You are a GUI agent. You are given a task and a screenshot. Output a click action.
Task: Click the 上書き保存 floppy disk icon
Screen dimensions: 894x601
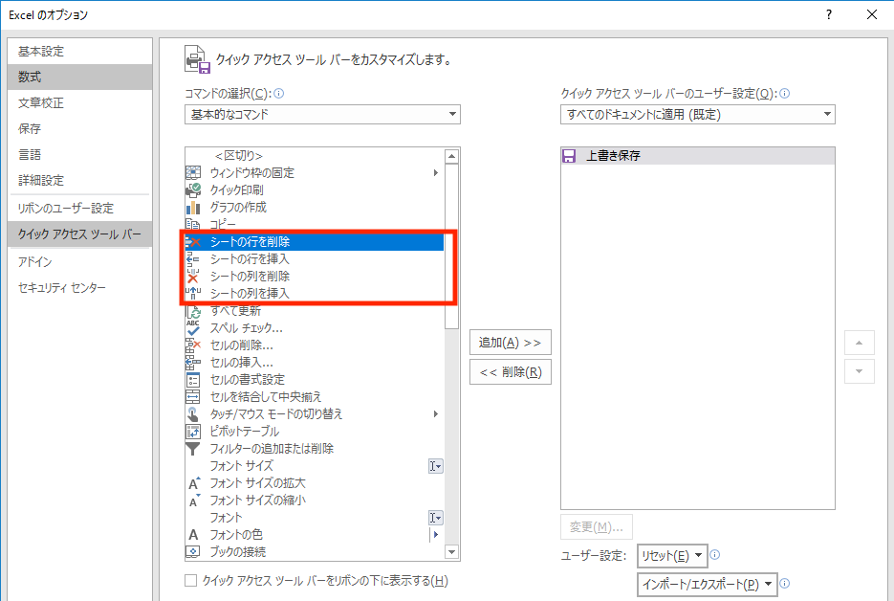point(569,156)
